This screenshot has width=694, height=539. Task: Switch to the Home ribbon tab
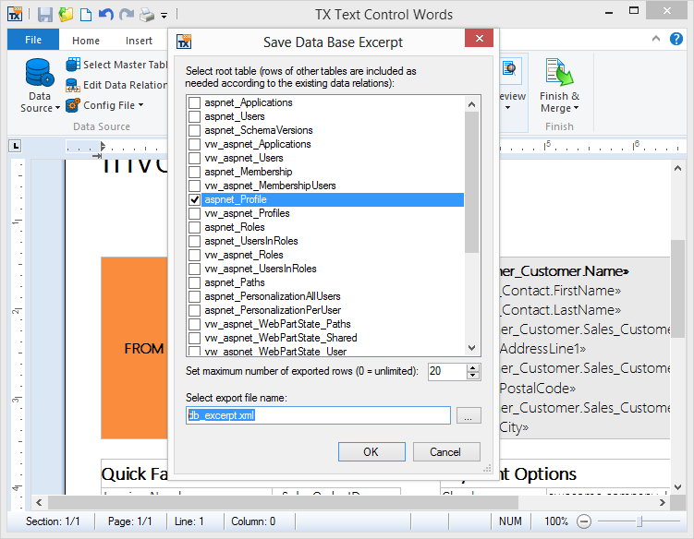coord(86,41)
